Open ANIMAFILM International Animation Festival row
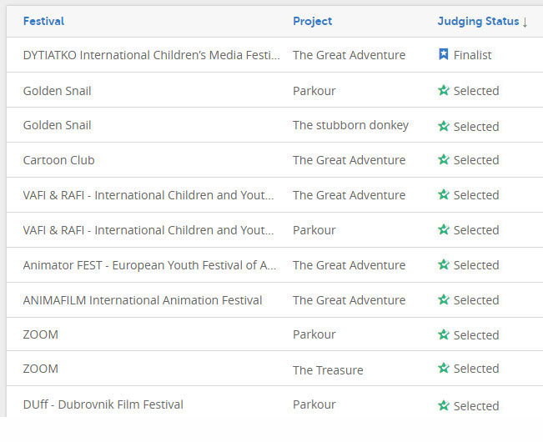Image resolution: width=543 pixels, height=442 pixels. [x=143, y=300]
